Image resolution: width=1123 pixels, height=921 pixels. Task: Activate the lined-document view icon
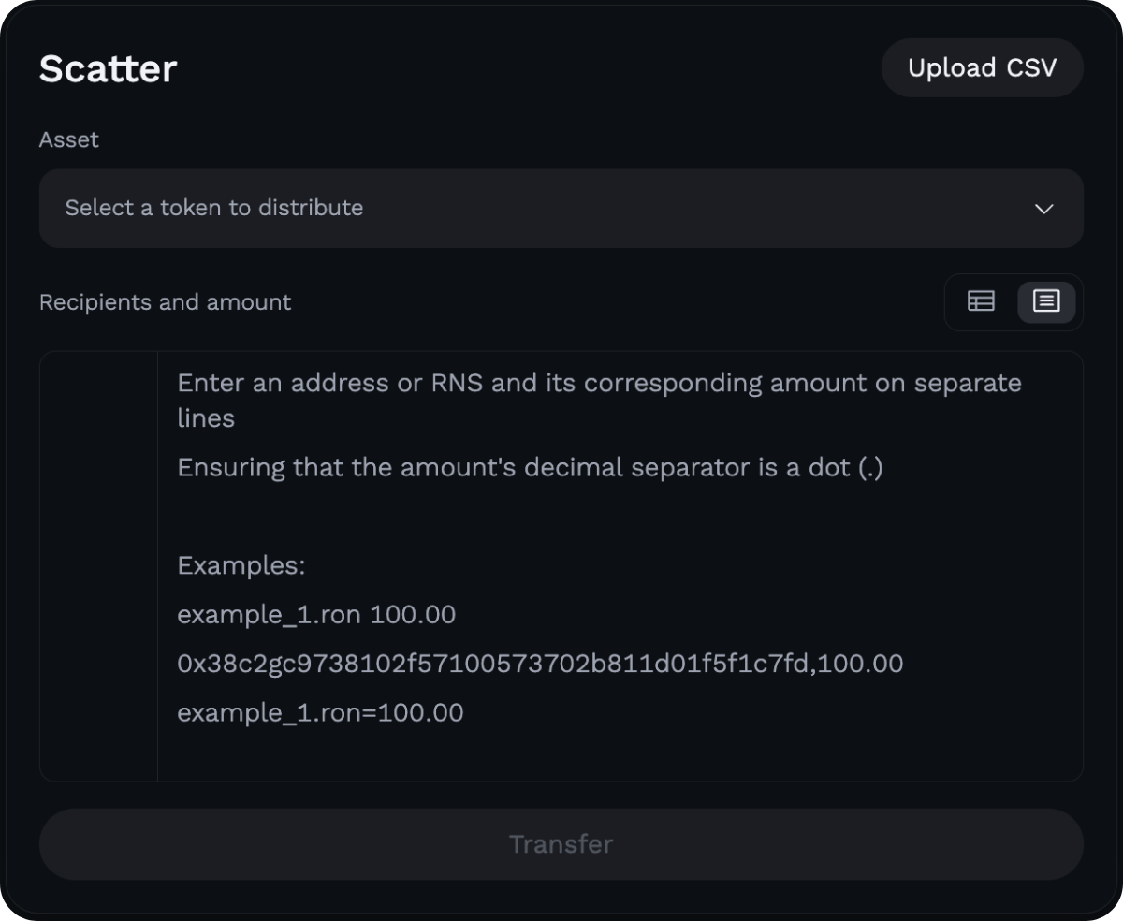pos(1046,301)
